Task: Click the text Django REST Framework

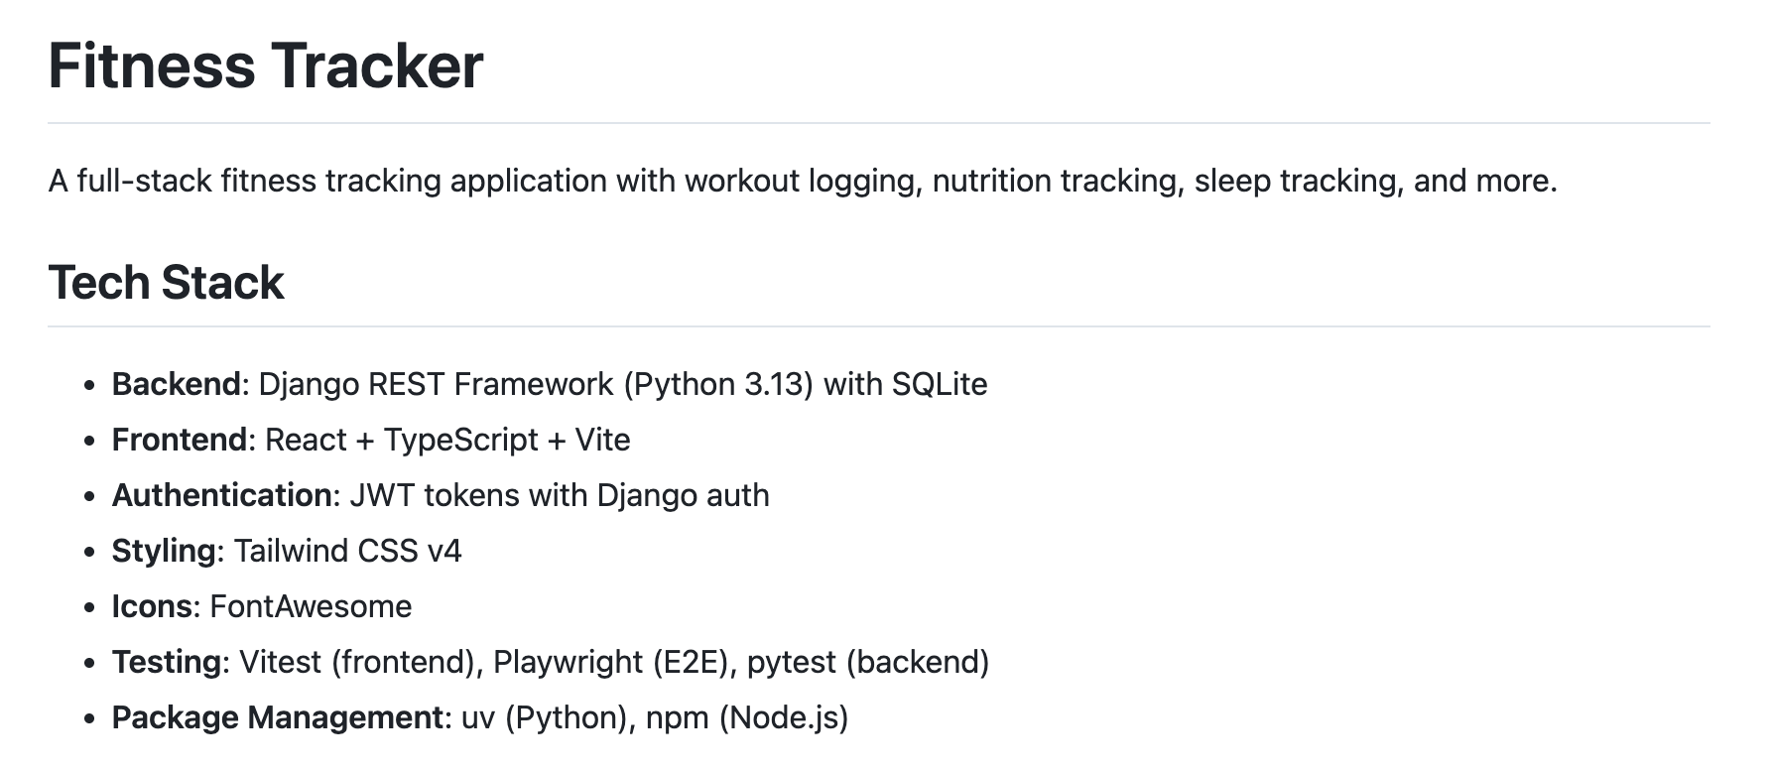Action: [x=437, y=384]
